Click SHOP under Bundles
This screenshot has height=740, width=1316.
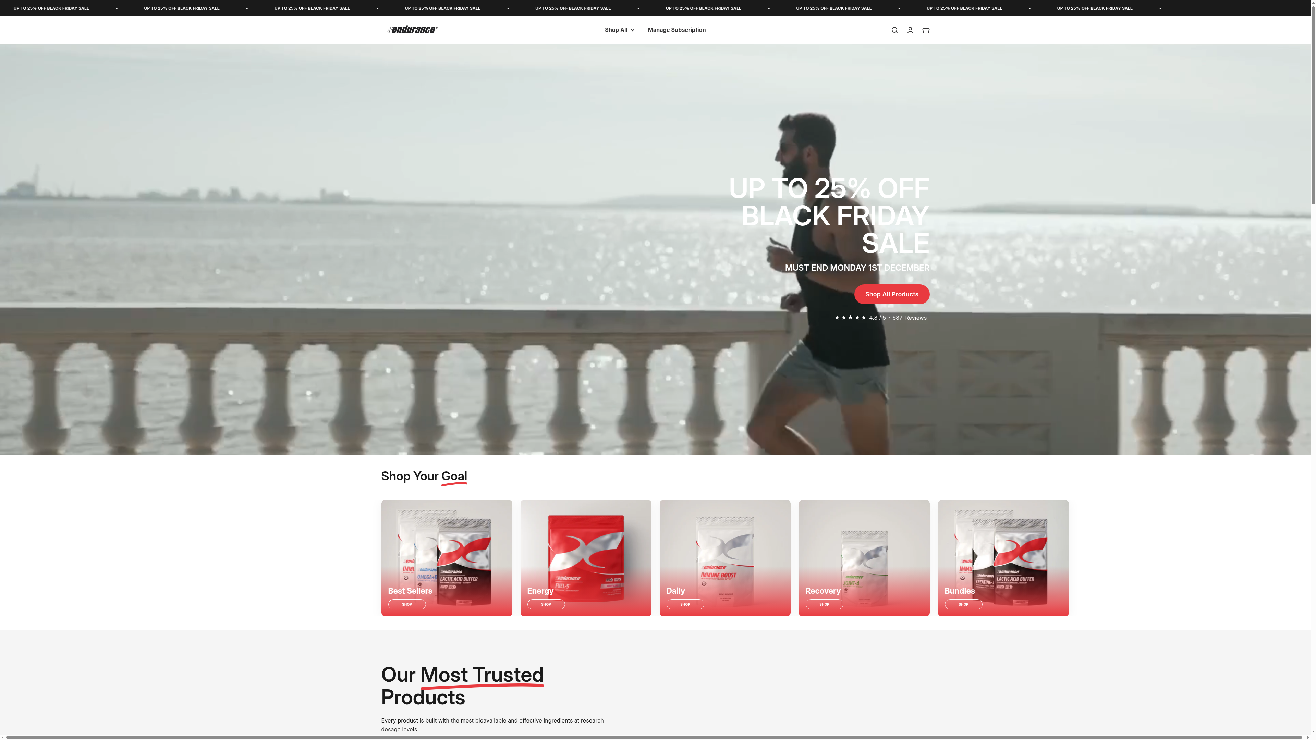[963, 604]
